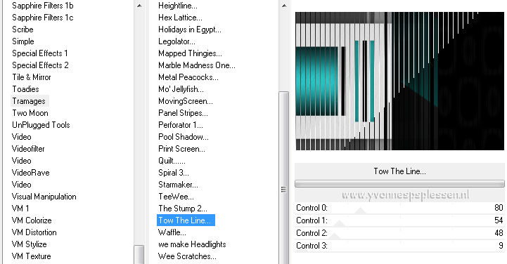Click the filter list scroll-up arrow
507x264 pixels.
point(283,6)
